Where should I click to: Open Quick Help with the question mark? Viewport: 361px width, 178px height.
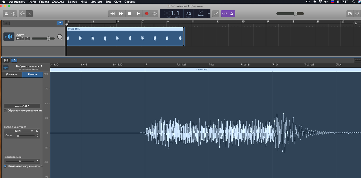click(x=13, y=14)
